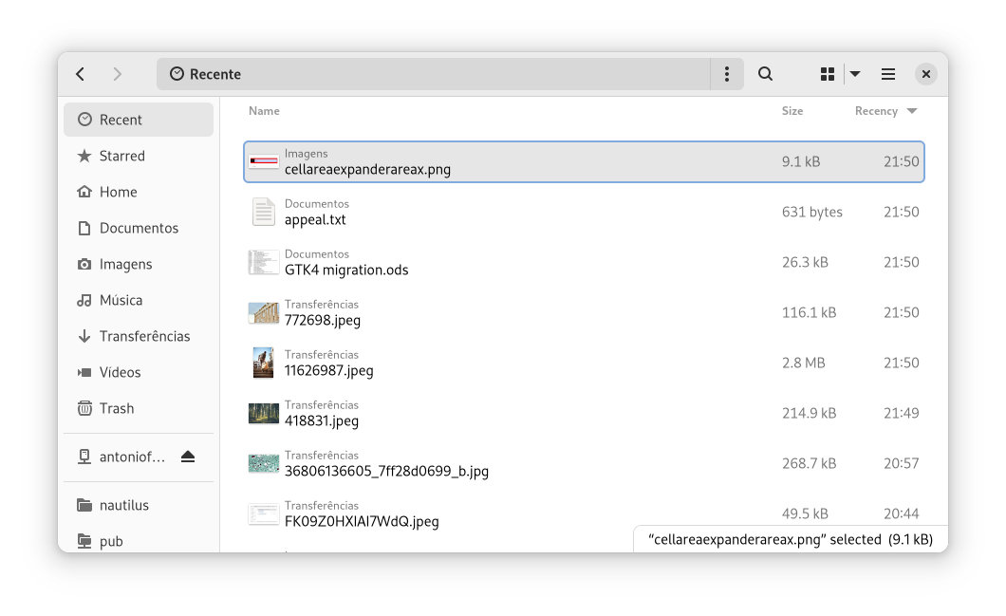
Task: Click thumbnail of 36806136605_7ff28d0699_b.jpg
Action: pyautogui.click(x=264, y=463)
